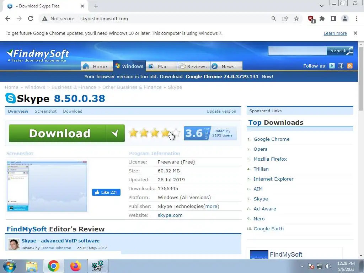The height and width of the screenshot is (273, 364).
Task: Open Mozilla Firefox in Top Downloads
Action: point(270,159)
